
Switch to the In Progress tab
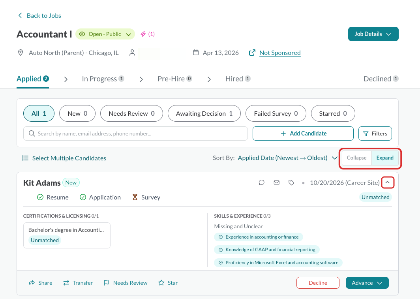coord(103,79)
